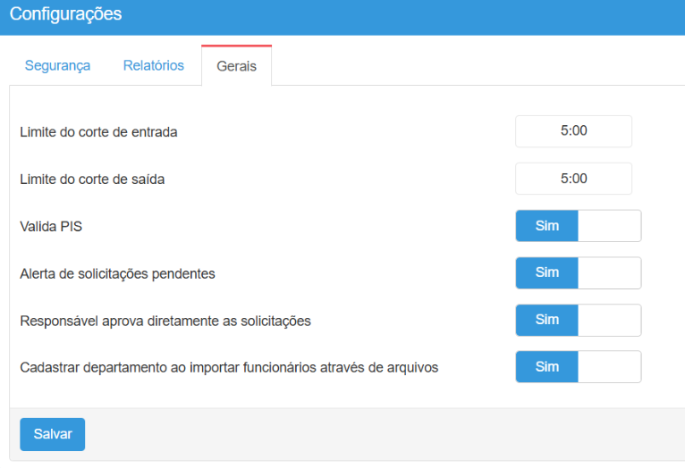Click the Cadastrar departamento ao importar funcionários label
Screen dimensions: 685x468
pos(229,367)
